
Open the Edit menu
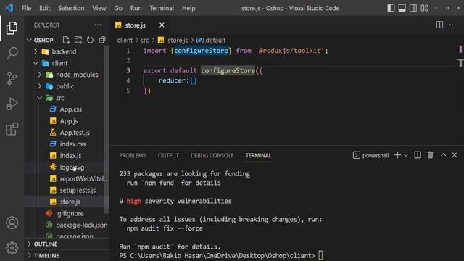point(45,8)
